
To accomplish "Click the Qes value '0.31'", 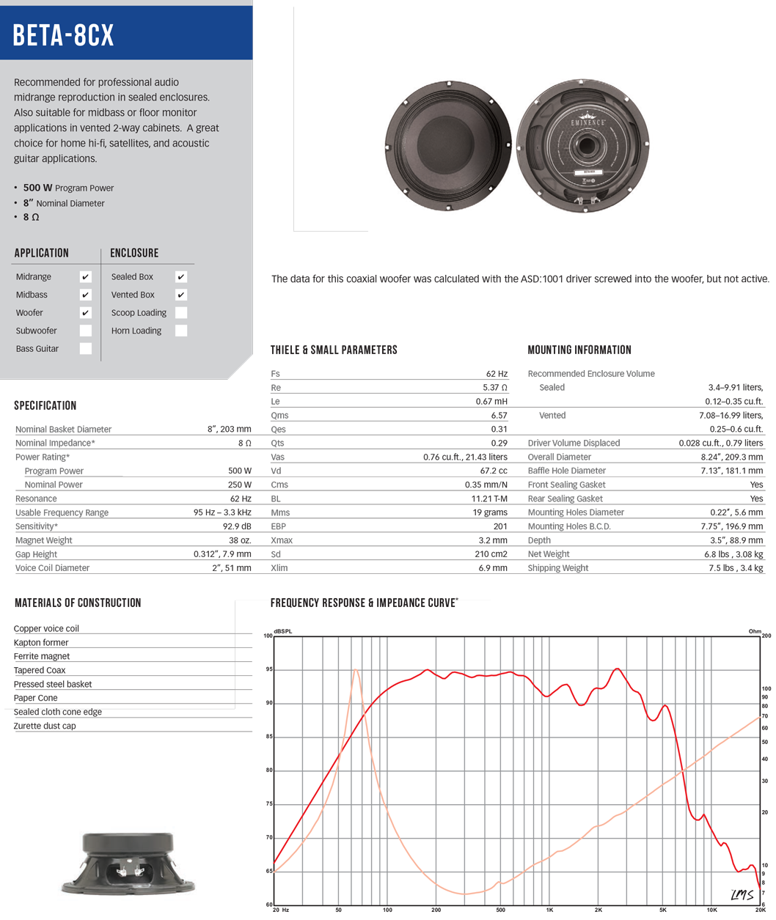I will click(x=499, y=430).
